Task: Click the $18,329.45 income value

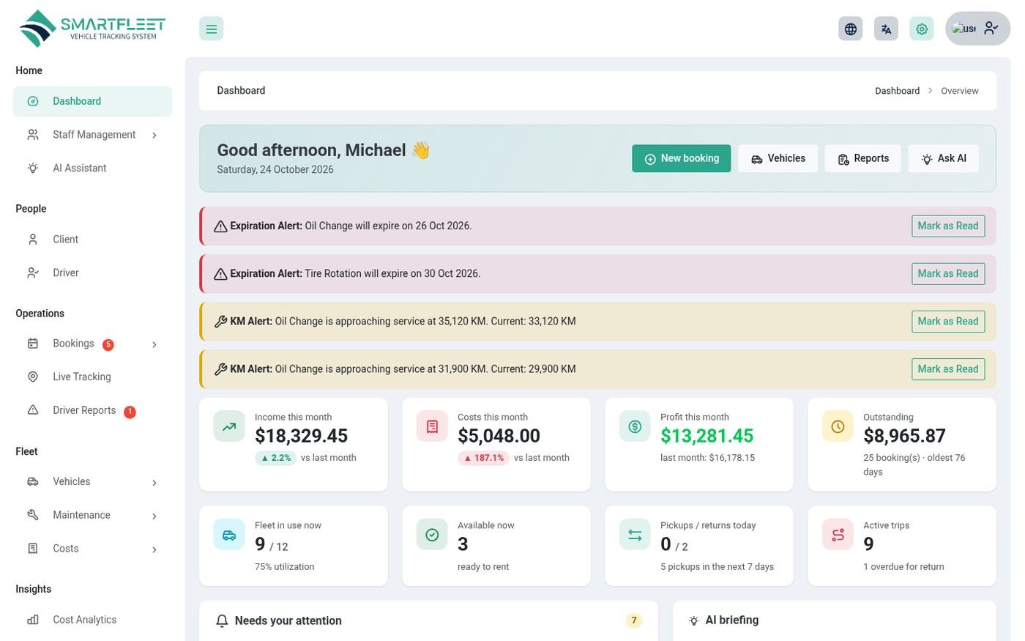Action: (301, 436)
